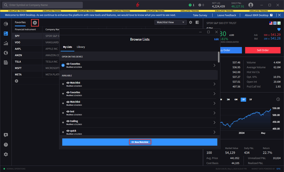Add the quick list with plus

(x=63, y=132)
